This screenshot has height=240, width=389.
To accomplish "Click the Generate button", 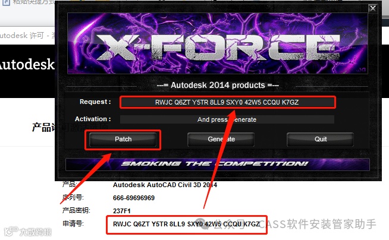I will click(x=221, y=139).
